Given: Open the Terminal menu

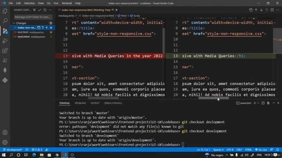Looking at the screenshot, I should [x=67, y=3].
